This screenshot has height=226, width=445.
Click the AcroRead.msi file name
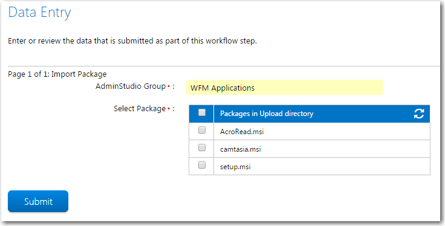tap(242, 132)
